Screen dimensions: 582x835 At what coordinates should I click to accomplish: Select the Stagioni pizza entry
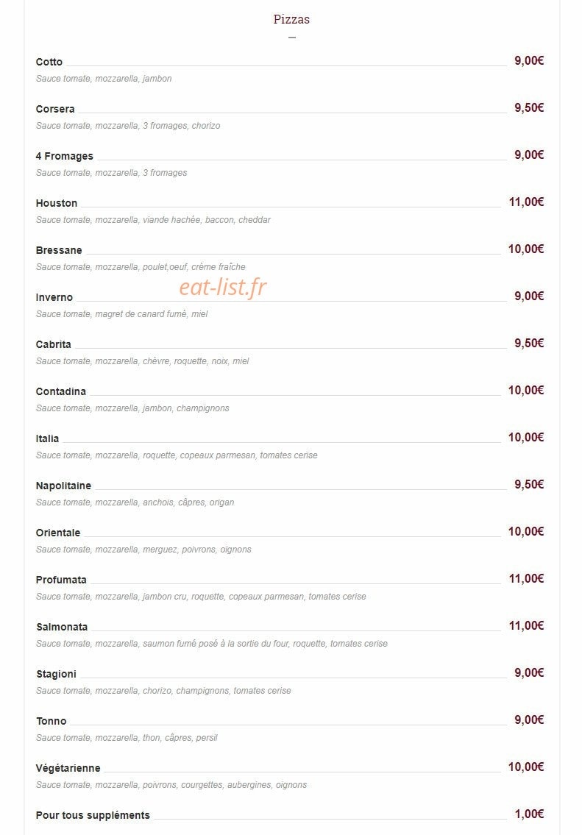click(x=56, y=674)
